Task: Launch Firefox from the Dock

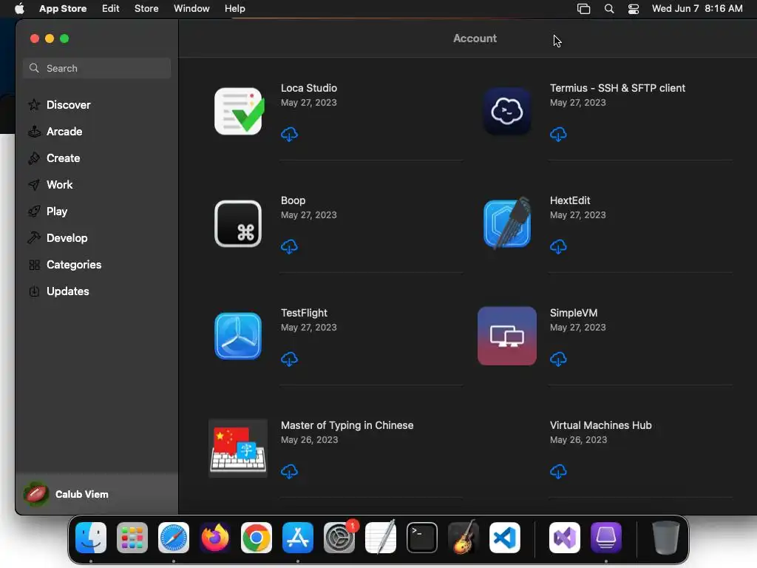Action: (x=215, y=538)
